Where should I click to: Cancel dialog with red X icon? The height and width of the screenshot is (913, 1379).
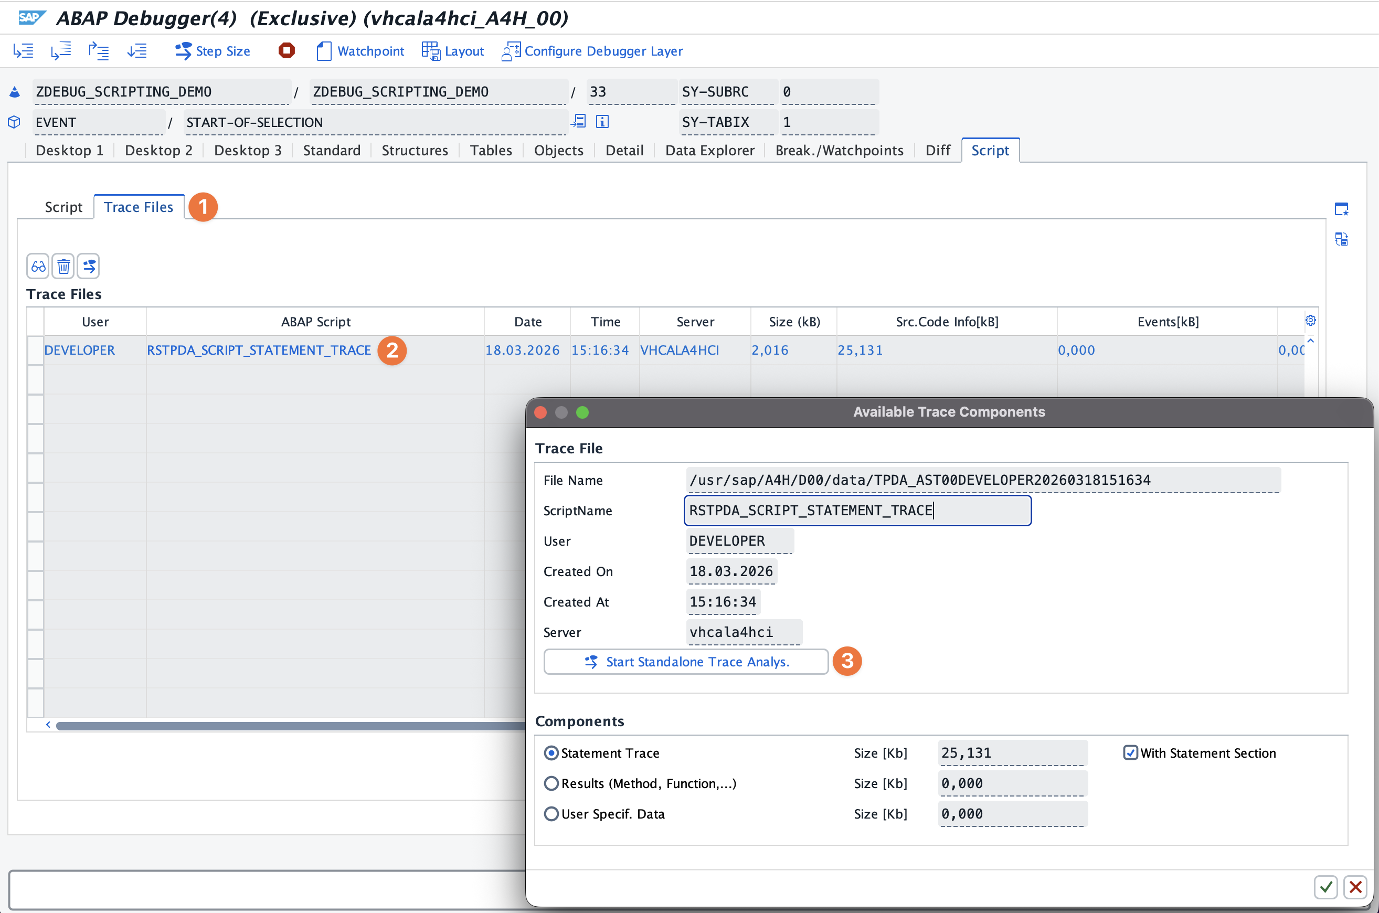(x=1355, y=887)
